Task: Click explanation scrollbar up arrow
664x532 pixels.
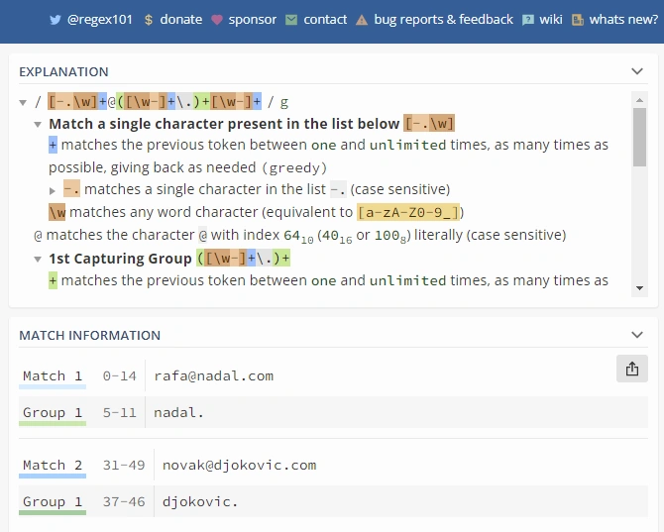Action: (x=639, y=100)
